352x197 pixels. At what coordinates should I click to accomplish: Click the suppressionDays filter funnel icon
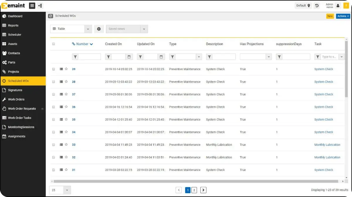click(279, 57)
